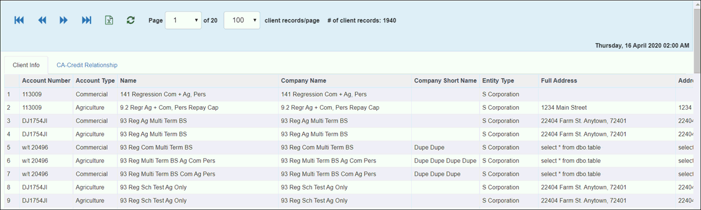Go to the first page of records
Viewport: 701px width, 210px height.
pos(19,20)
